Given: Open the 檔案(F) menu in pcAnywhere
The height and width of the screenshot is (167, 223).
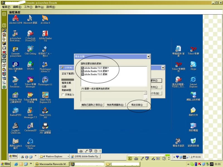Looking at the screenshot, I should point(6,7).
